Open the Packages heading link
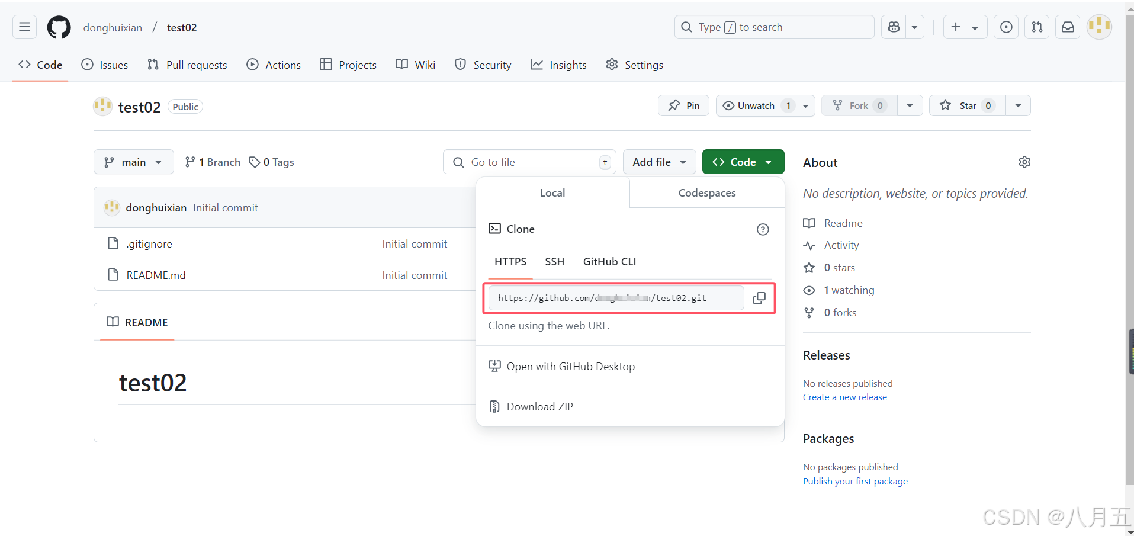 (x=828, y=438)
